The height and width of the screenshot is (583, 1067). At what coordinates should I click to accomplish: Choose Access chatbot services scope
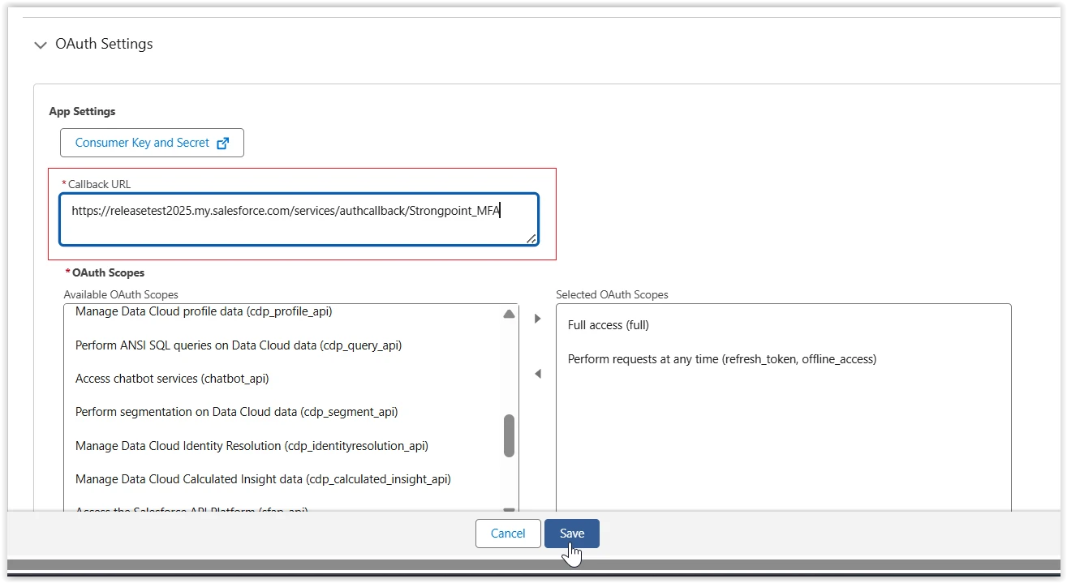coord(172,379)
